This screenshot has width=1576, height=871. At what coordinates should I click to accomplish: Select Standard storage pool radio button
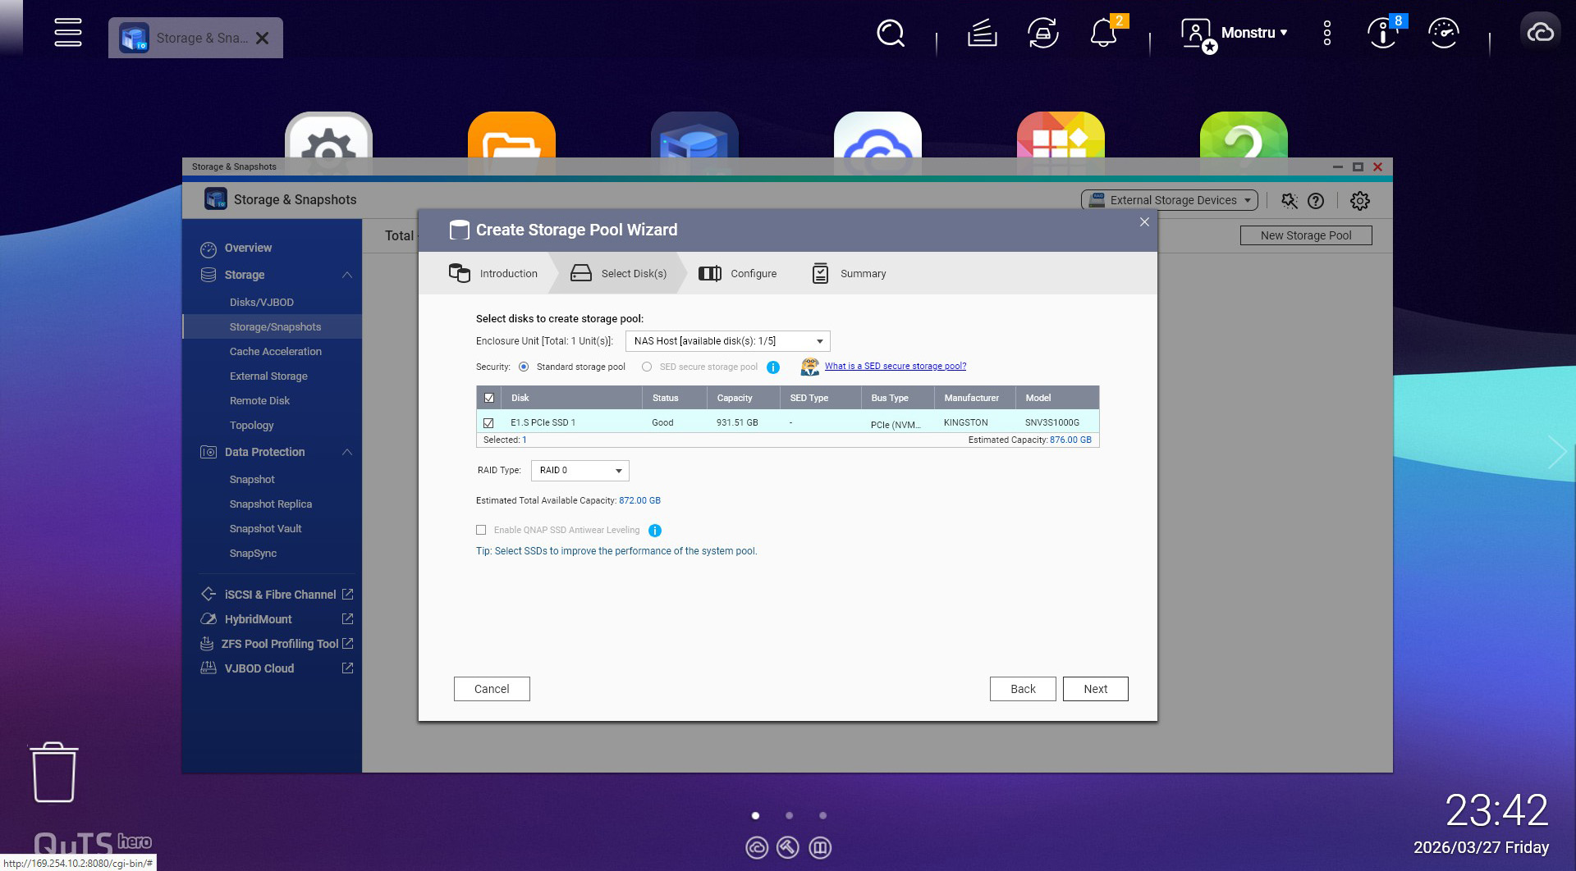pos(524,367)
